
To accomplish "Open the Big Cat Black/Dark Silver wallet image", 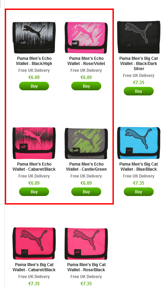I will tap(138, 37).
